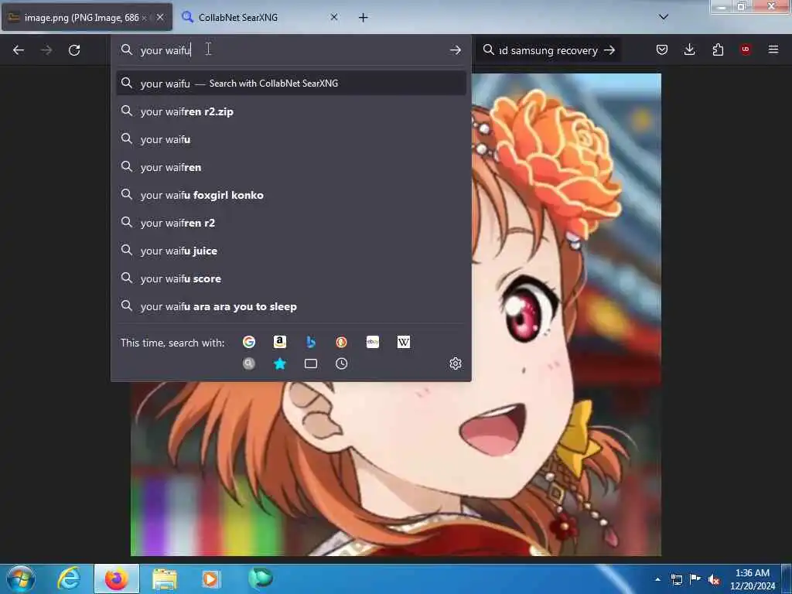Screen dimensions: 792x594
Task: Submit the 'samsung recovery' search box arrow
Action: coord(609,50)
